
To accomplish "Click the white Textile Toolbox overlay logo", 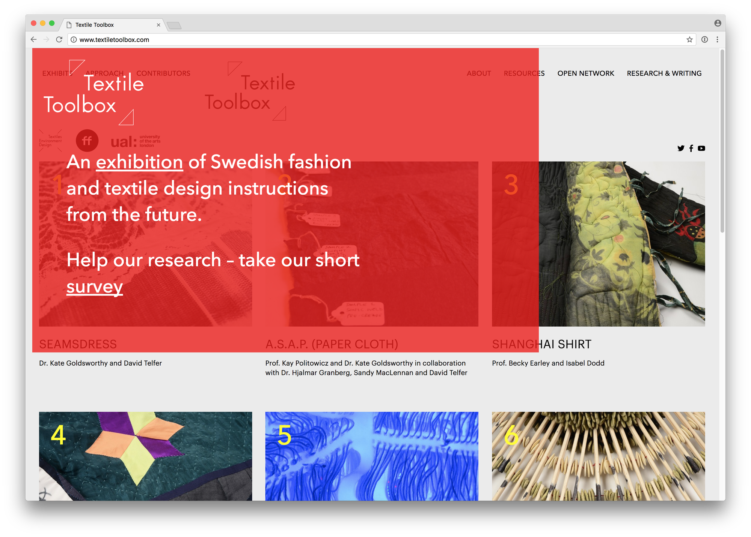I will [x=93, y=93].
